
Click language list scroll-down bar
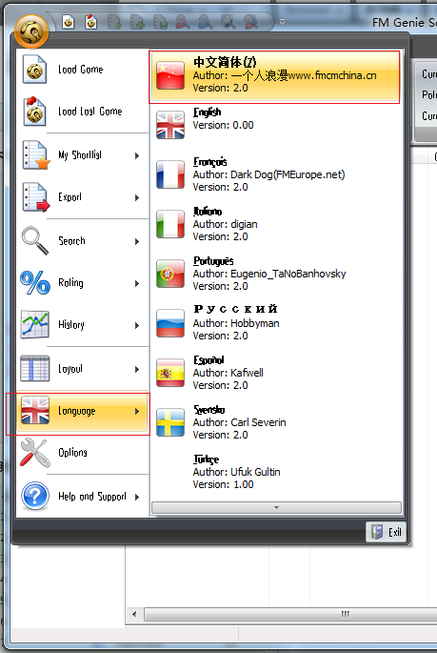point(276,508)
